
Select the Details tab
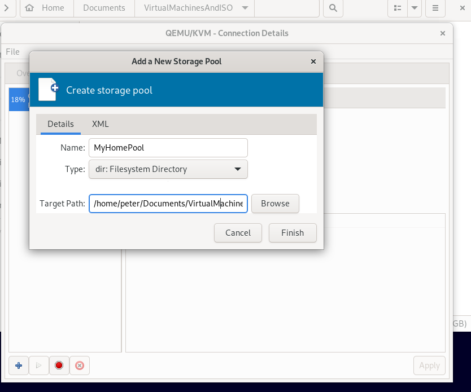60,124
